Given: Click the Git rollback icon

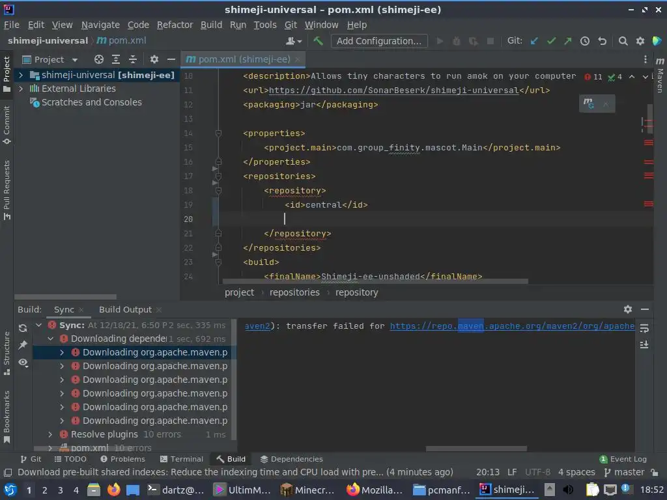Looking at the screenshot, I should (602, 41).
